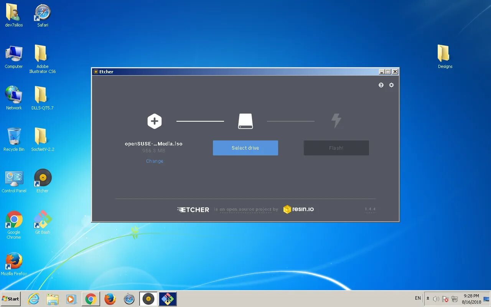The width and height of the screenshot is (491, 307).
Task: Open Etcher settings gear icon
Action: [391, 85]
